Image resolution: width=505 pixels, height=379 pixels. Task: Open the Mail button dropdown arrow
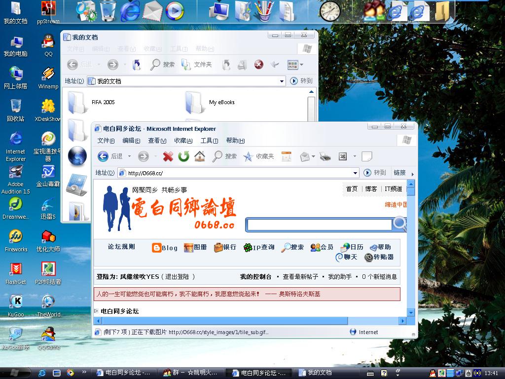click(x=313, y=157)
